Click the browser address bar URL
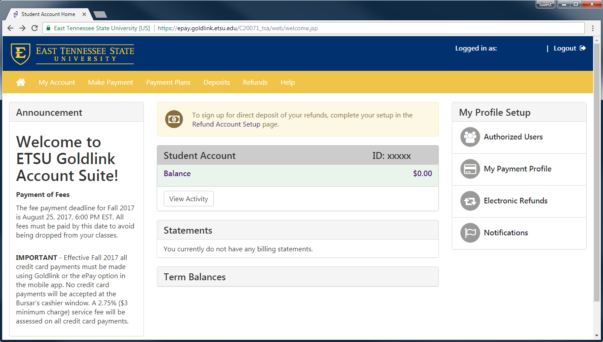 coord(238,28)
